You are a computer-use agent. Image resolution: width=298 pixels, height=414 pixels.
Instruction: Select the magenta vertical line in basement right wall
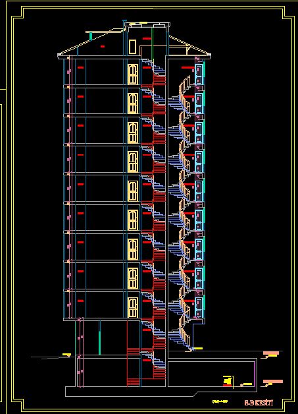point(255,374)
